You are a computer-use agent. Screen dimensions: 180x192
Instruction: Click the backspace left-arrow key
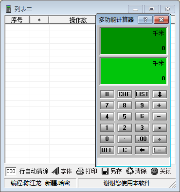tap(142, 150)
